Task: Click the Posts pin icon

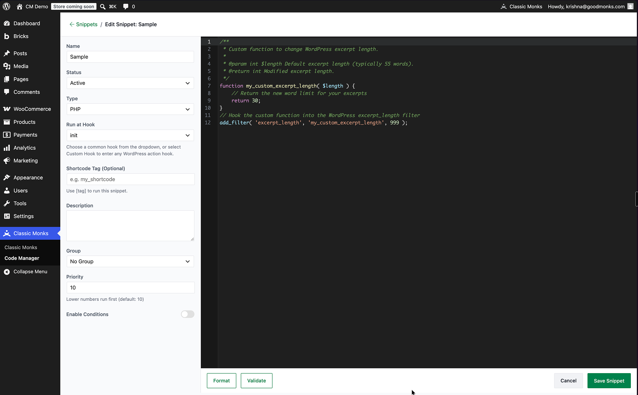Action: 7,53
